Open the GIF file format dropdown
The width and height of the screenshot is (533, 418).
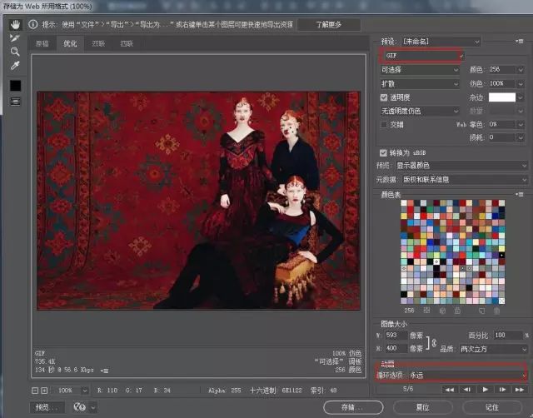(421, 56)
